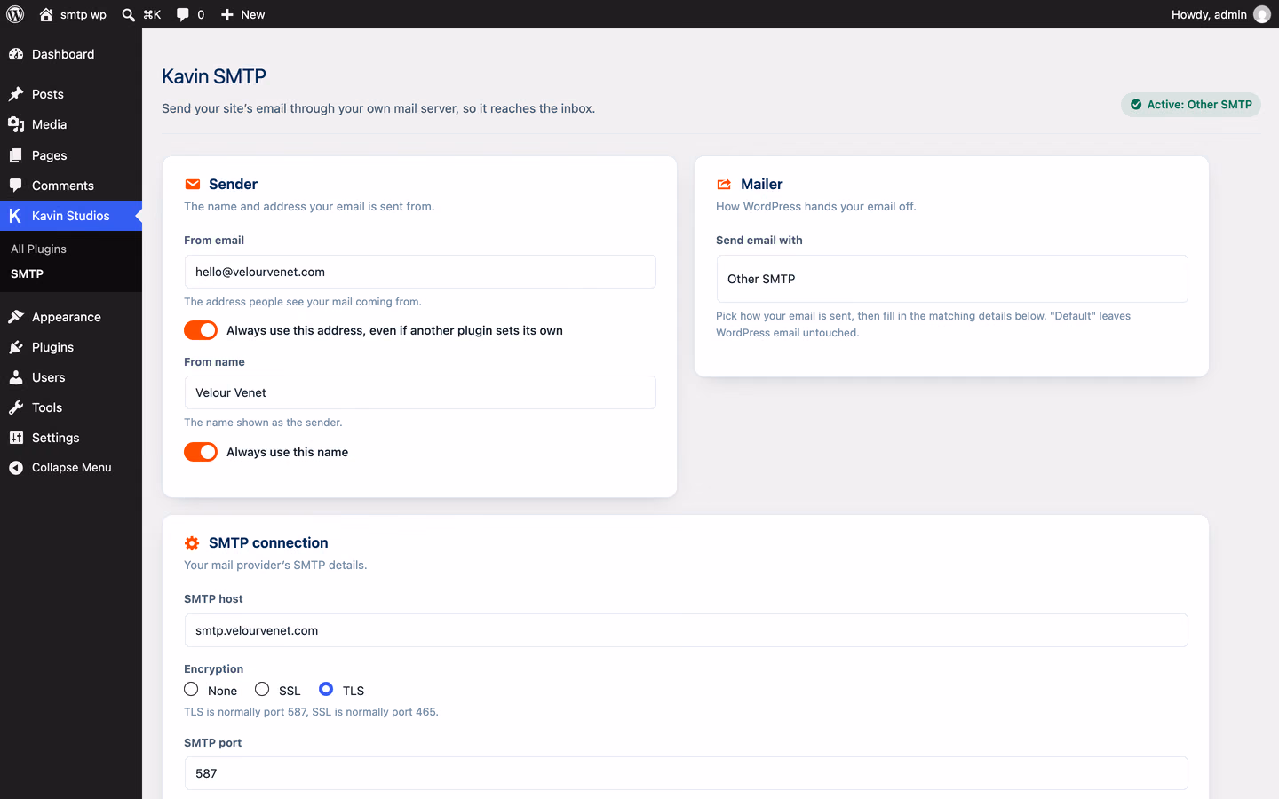Click the Kavin SMTP page heading
The image size is (1279, 799).
point(214,76)
